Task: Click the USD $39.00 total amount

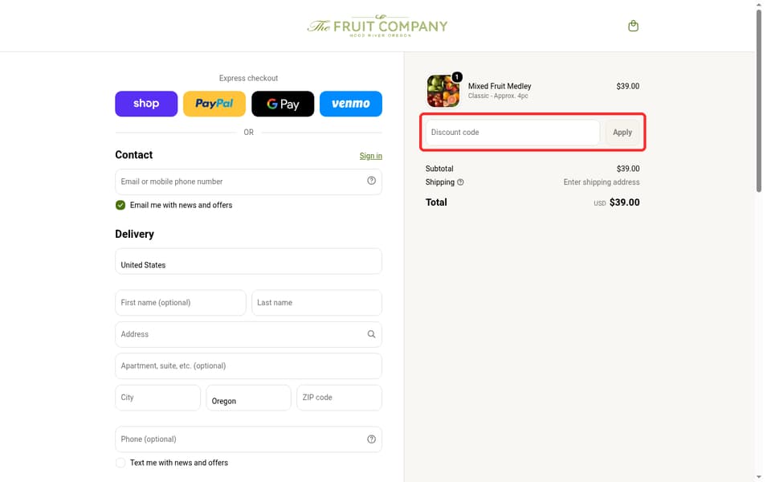Action: pos(617,202)
